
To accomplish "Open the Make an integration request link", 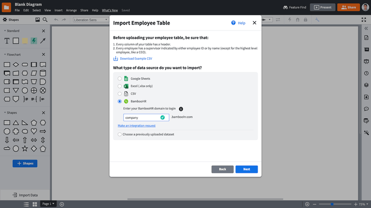I will pos(137,126).
